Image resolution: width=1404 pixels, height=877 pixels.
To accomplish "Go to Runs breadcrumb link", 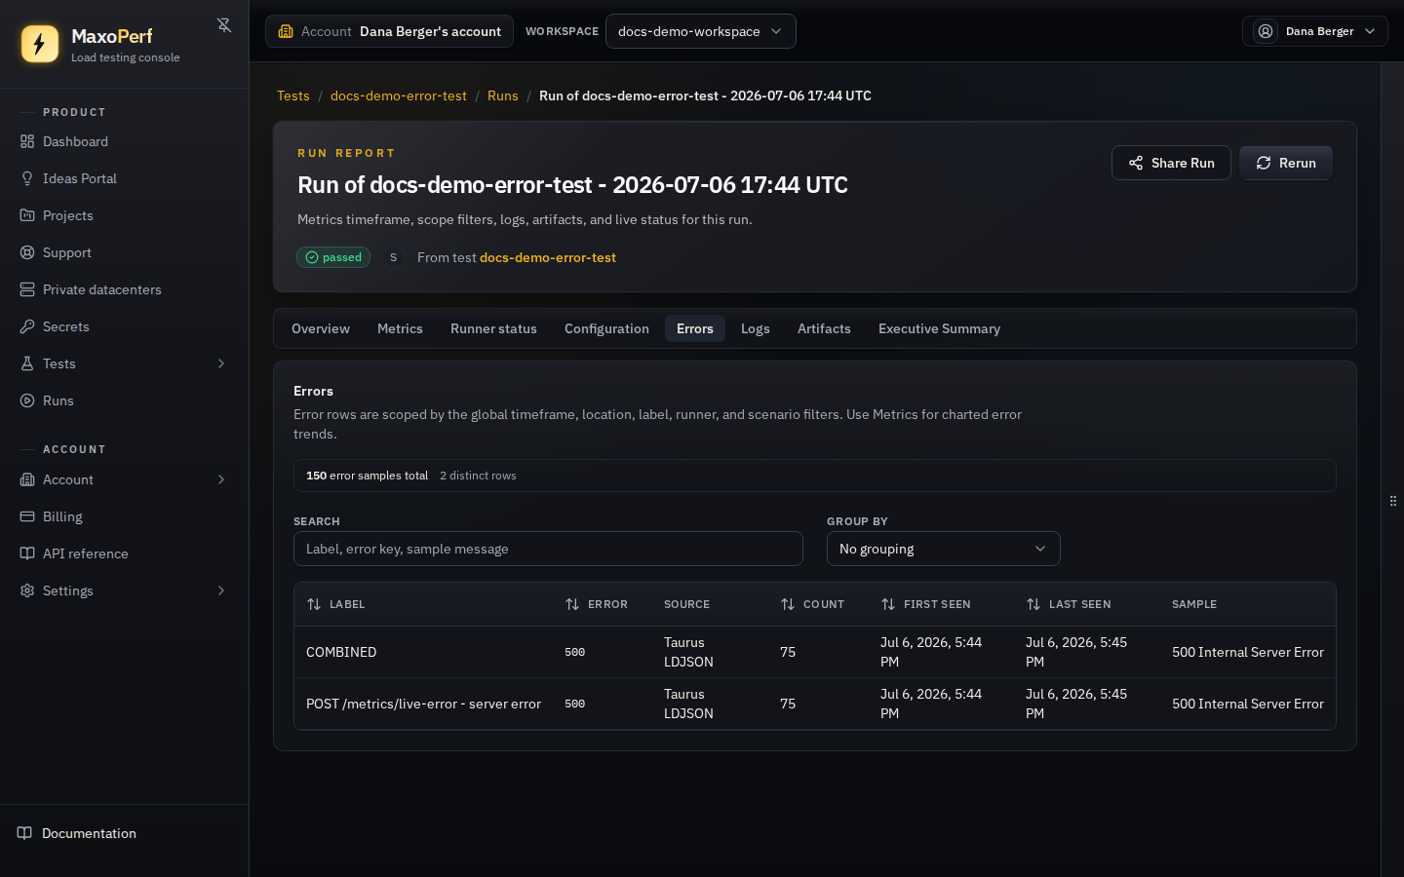I will [x=503, y=95].
